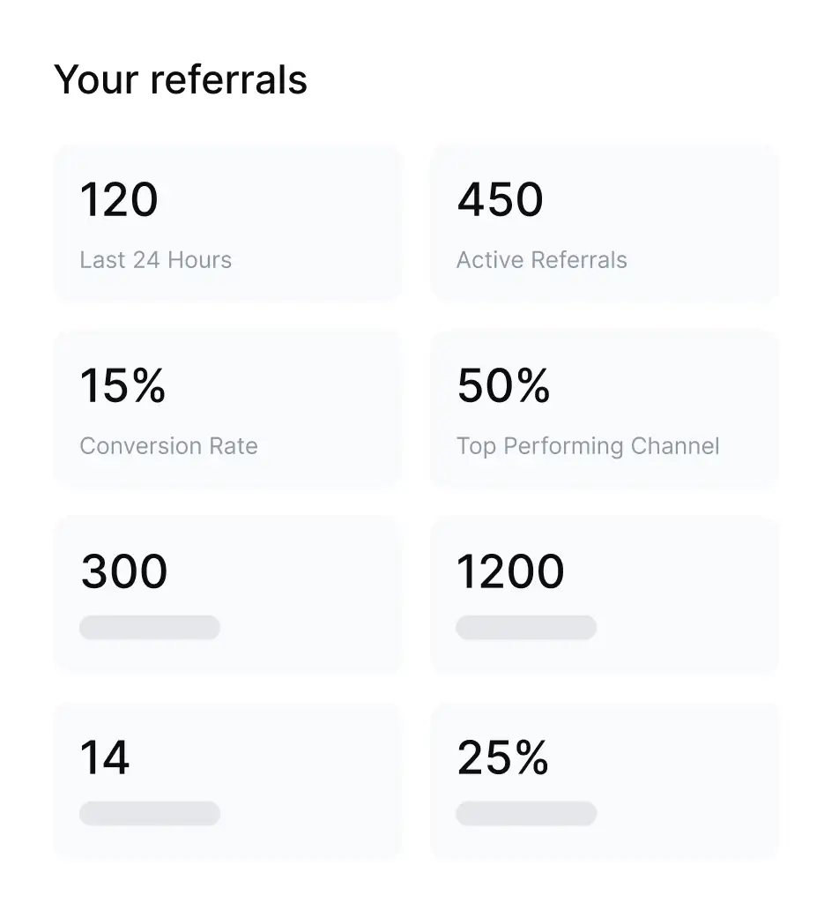Open the card containing 14
The height and width of the screenshot is (910, 839).
coord(308,780)
